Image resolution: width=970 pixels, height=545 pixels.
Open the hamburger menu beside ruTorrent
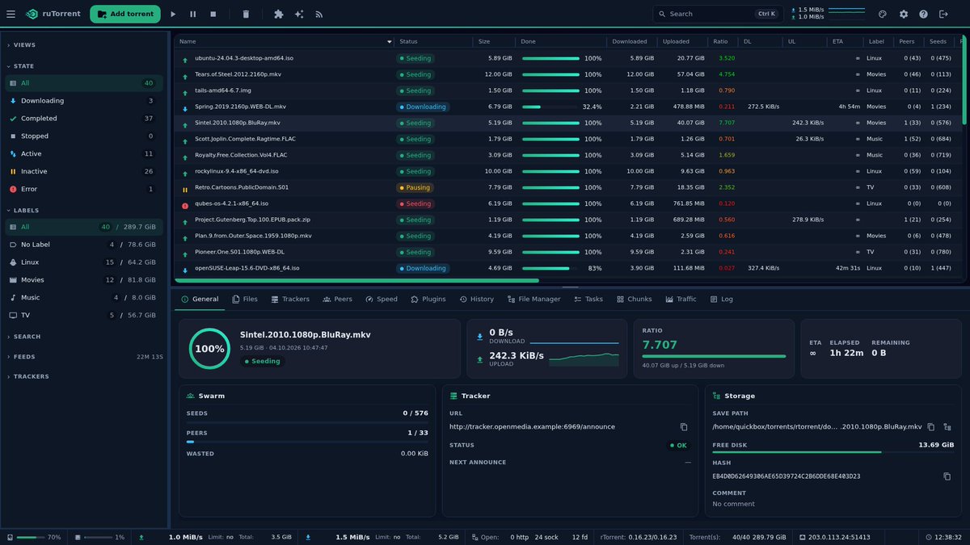(11, 14)
